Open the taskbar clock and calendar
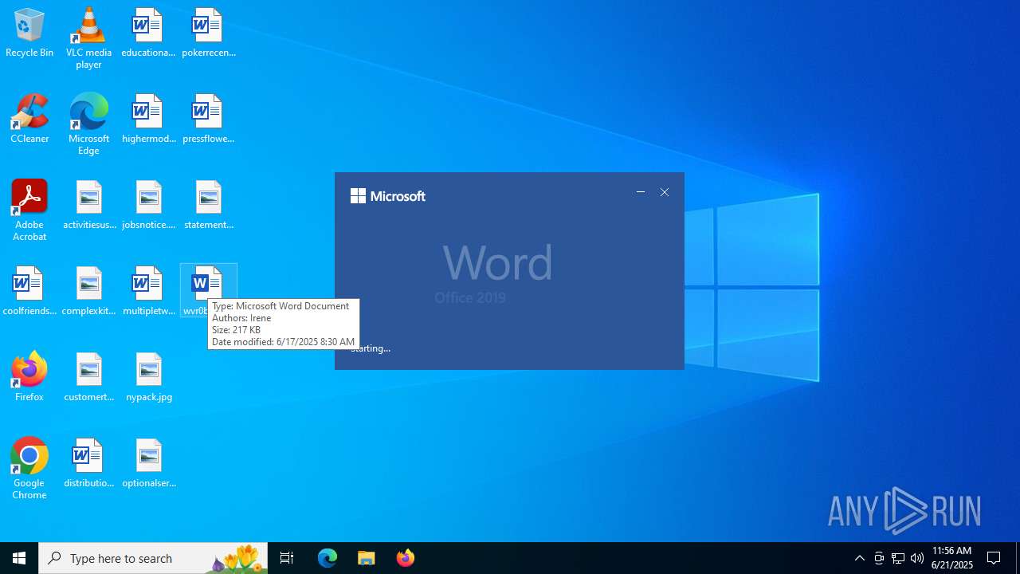1020x574 pixels. point(952,558)
